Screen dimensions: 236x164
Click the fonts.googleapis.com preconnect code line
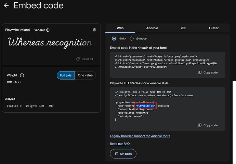point(156,56)
